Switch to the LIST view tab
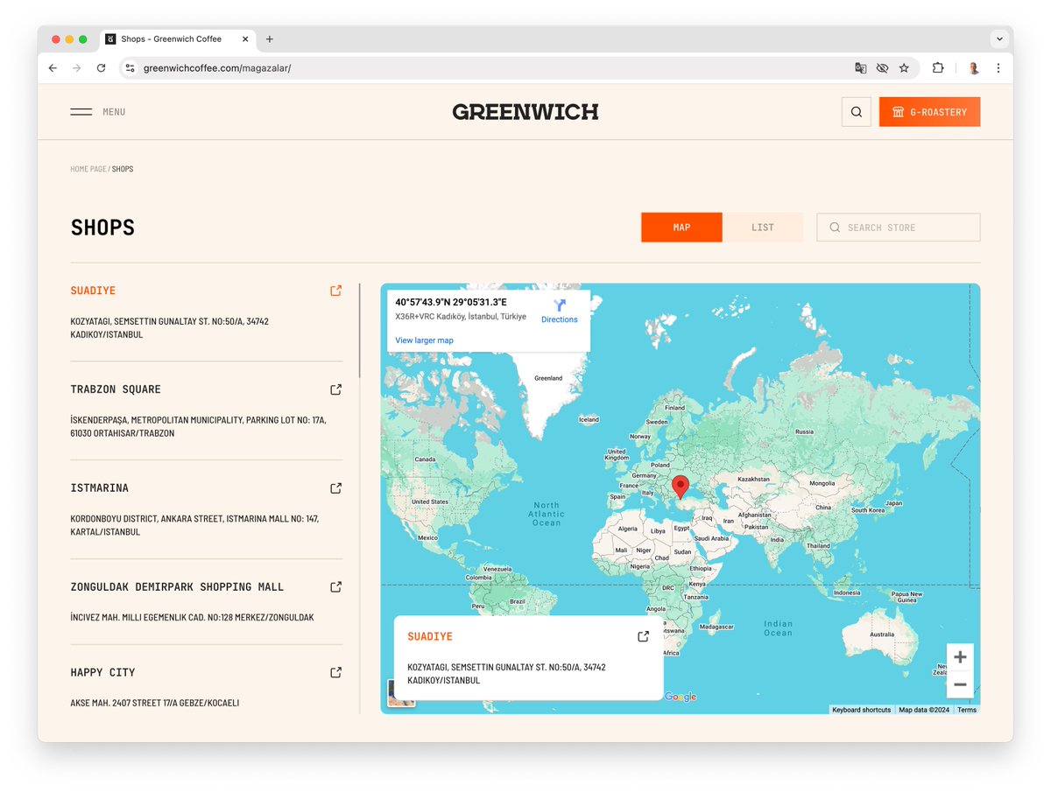The height and width of the screenshot is (792, 1051). (x=763, y=228)
